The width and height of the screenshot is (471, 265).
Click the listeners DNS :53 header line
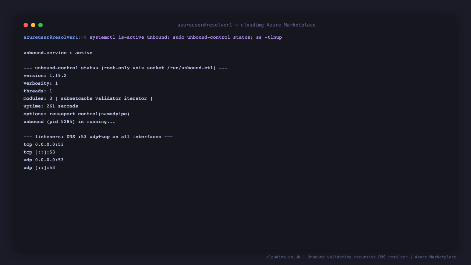point(98,137)
